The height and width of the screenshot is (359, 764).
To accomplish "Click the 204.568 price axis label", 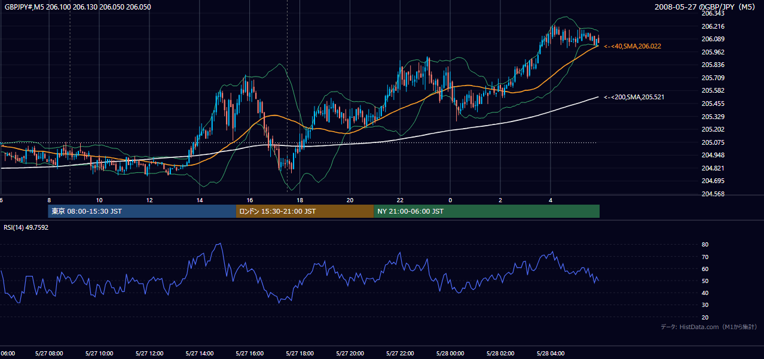I will 713,194.
